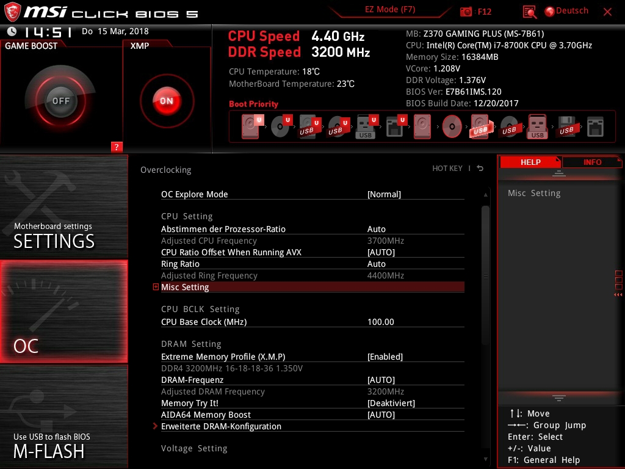The width and height of the screenshot is (625, 469).
Task: Click the Boot Priority label
Action: click(253, 104)
